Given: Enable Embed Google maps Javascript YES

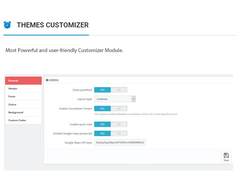Looking at the screenshot, I should [102, 133].
